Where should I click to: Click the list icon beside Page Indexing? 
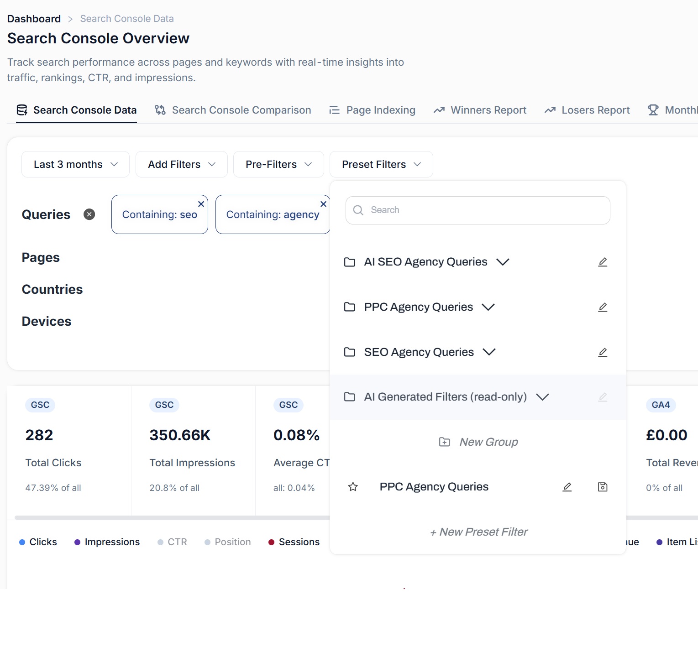[335, 110]
